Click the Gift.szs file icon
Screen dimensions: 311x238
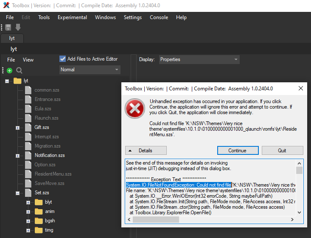28,127
